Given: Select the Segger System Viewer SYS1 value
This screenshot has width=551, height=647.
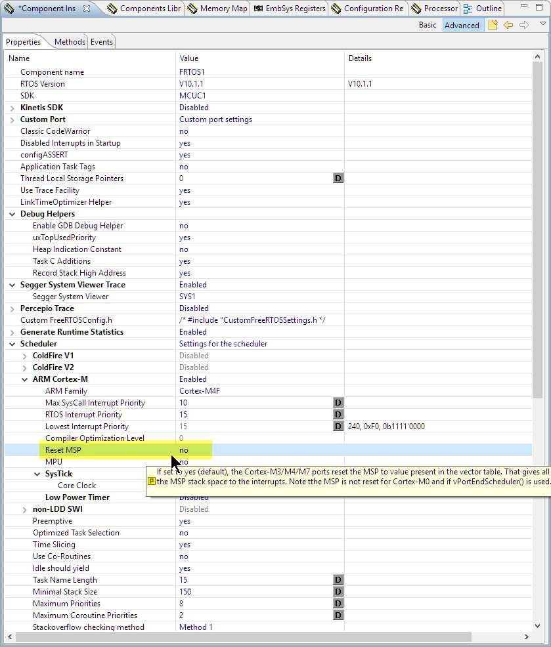Looking at the screenshot, I should click(x=187, y=297).
